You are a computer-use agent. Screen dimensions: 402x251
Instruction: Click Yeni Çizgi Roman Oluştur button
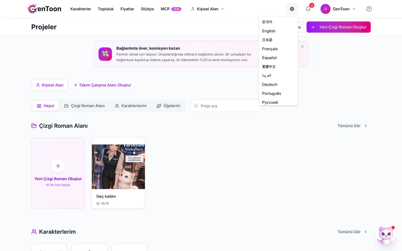(x=339, y=27)
